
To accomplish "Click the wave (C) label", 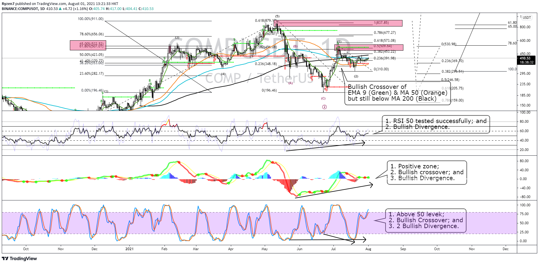I will coord(323,98).
